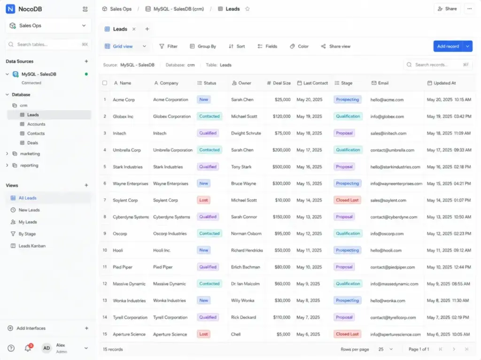Close the Leads tab
This screenshot has width=481, height=360.
(x=134, y=29)
